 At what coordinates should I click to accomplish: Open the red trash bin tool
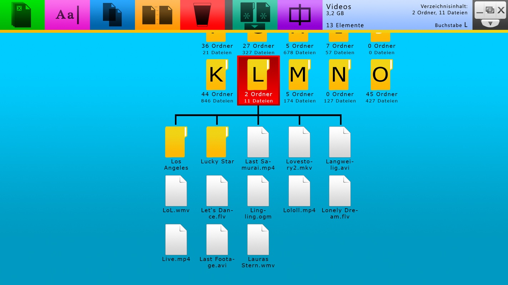(x=202, y=15)
